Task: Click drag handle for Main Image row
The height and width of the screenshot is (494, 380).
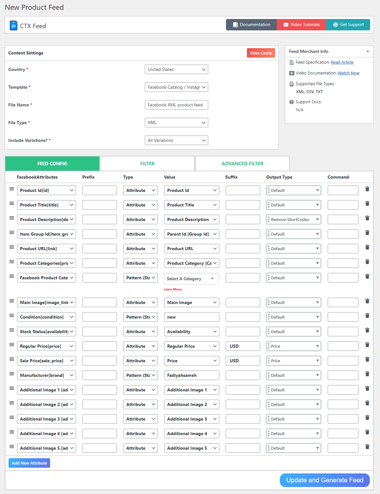Action: click(12, 301)
